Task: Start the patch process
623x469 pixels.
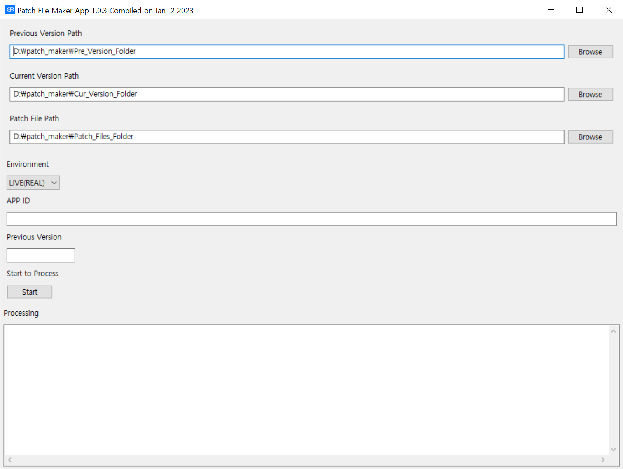Action: point(30,292)
